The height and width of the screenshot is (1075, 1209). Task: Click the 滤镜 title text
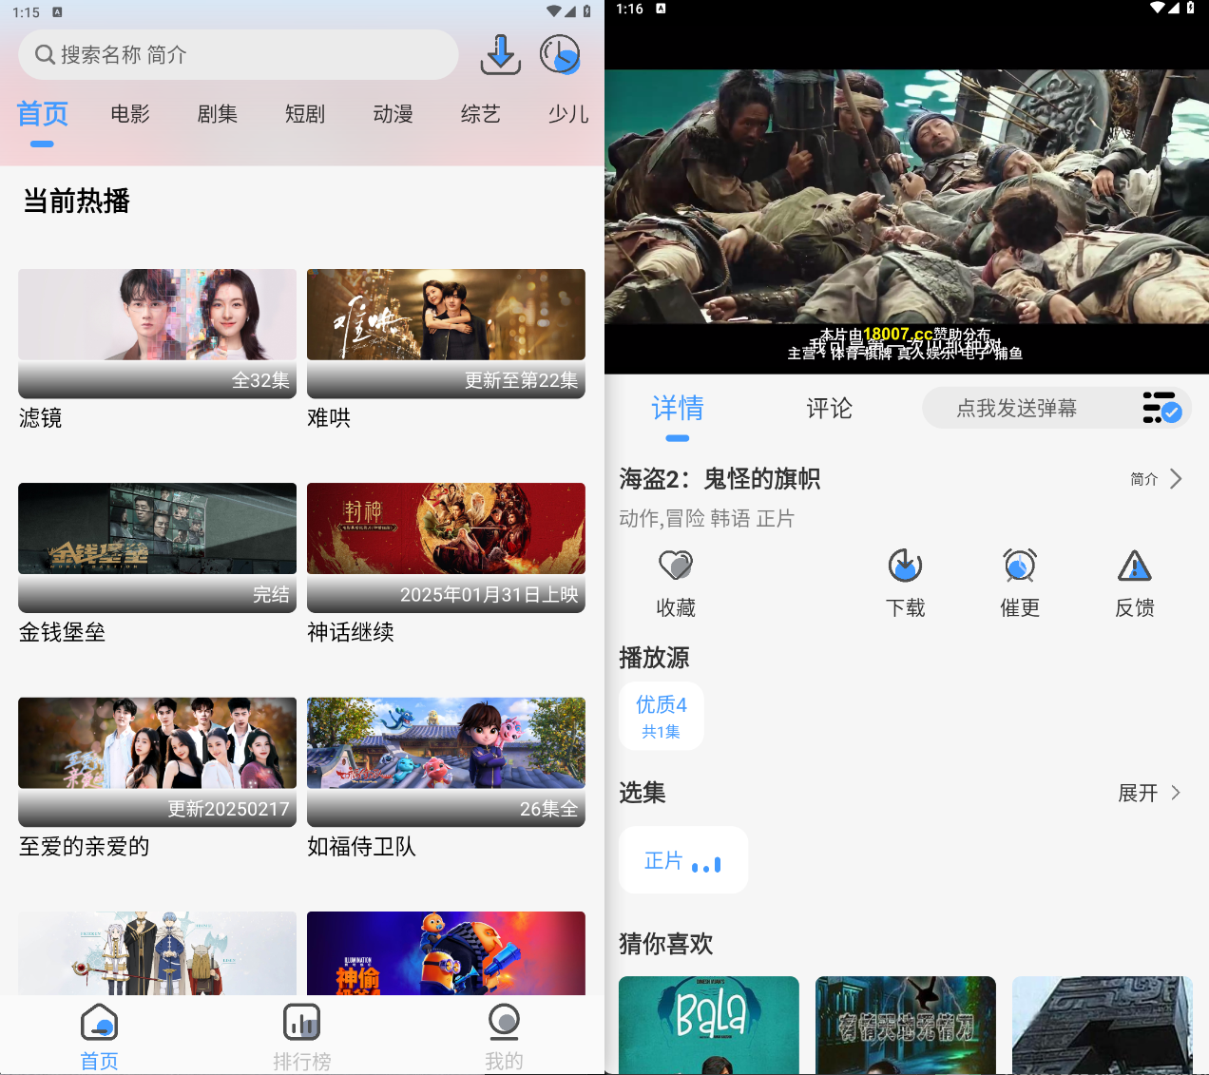[x=40, y=418]
